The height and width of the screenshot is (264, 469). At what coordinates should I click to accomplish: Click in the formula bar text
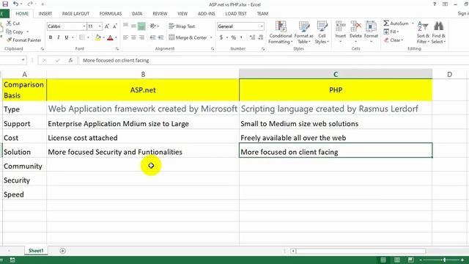tap(116, 60)
